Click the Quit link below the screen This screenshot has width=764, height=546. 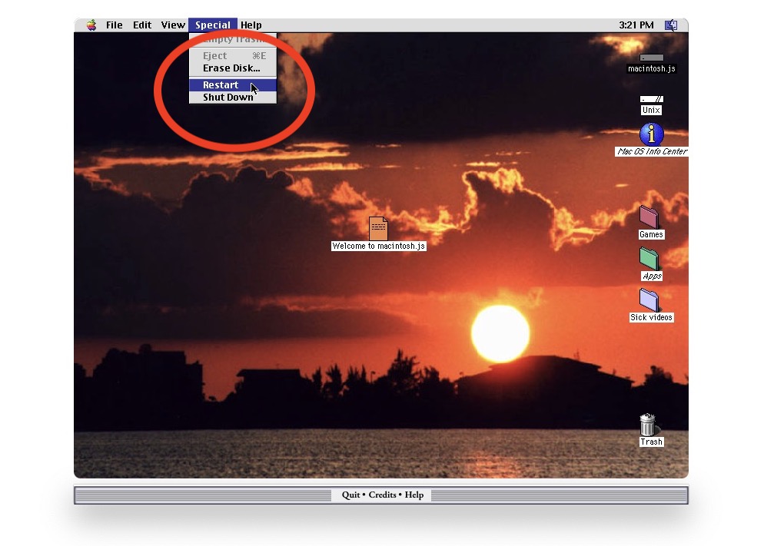pos(352,495)
